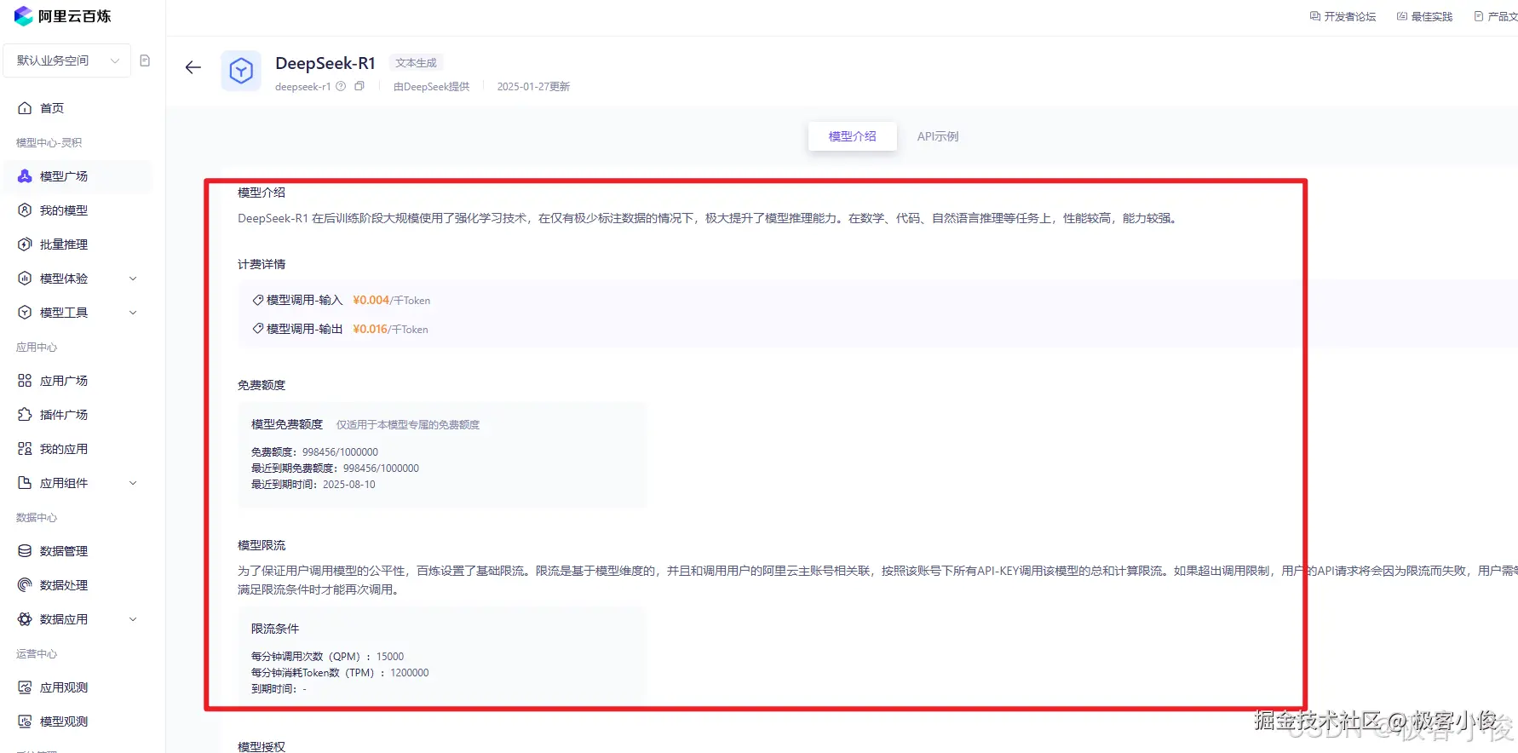The width and height of the screenshot is (1518, 753).
Task: Expand the 应用组件 submenu chevron
Action: point(133,483)
